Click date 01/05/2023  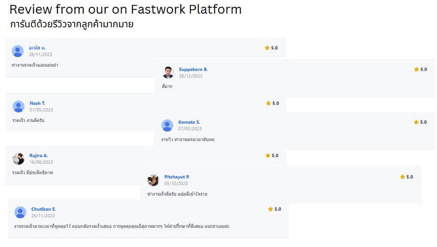pyautogui.click(x=41, y=110)
